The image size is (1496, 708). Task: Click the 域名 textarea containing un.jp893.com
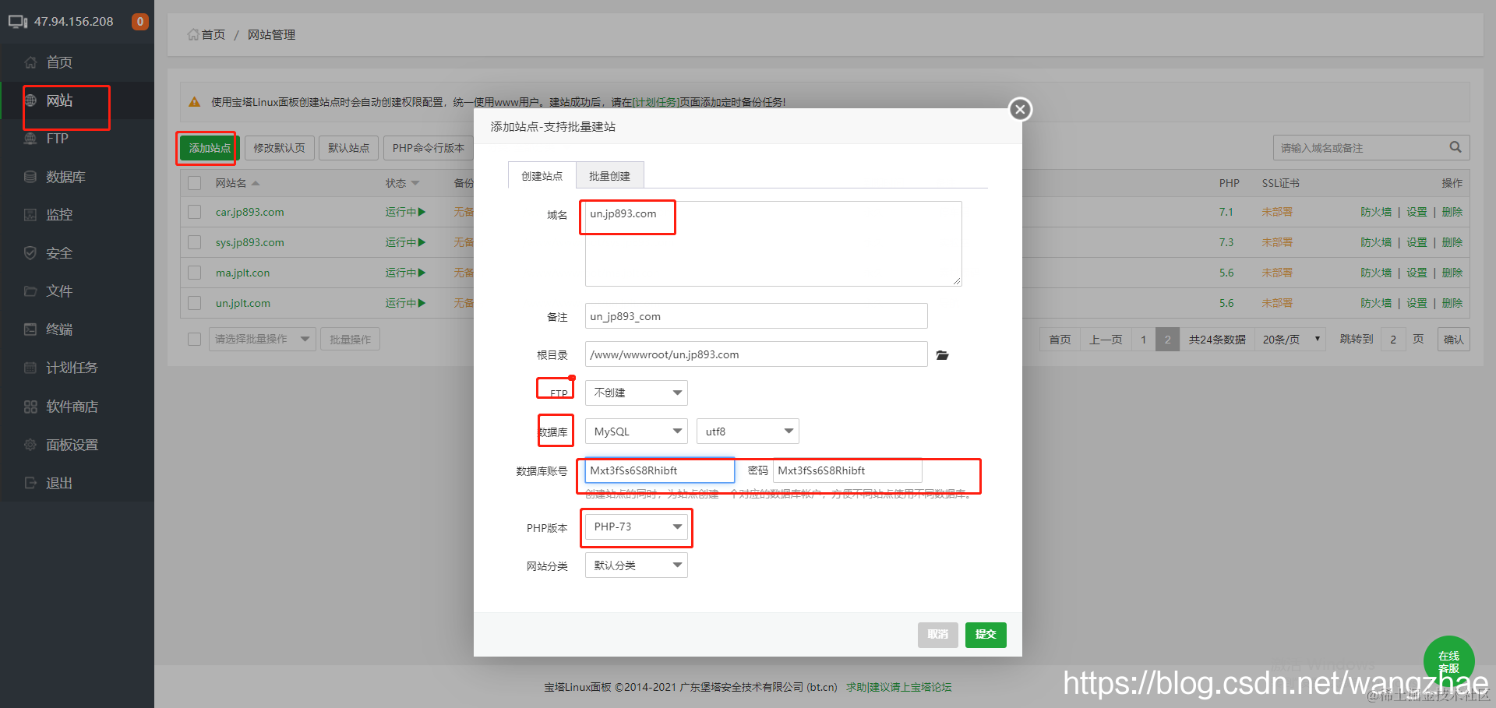coord(774,244)
